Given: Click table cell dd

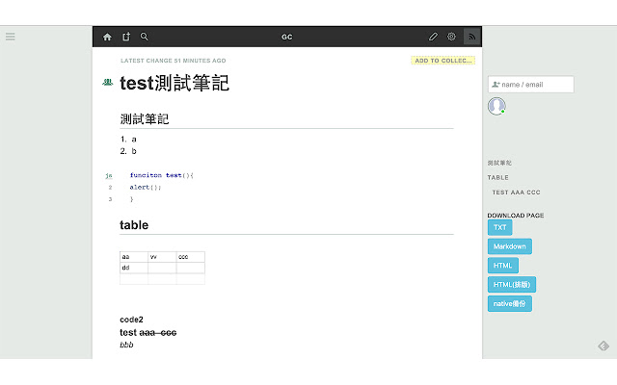Looking at the screenshot, I should (x=134, y=268).
